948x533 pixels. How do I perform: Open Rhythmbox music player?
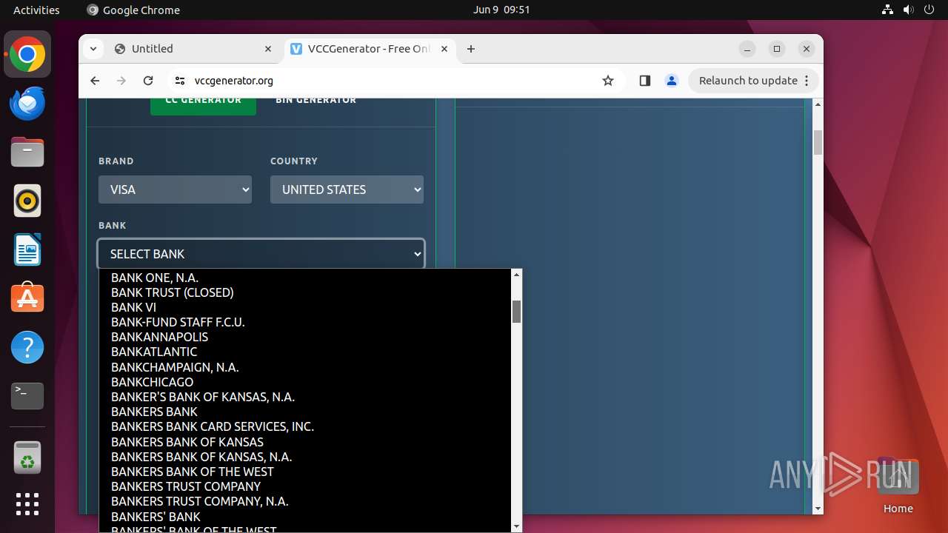[27, 201]
